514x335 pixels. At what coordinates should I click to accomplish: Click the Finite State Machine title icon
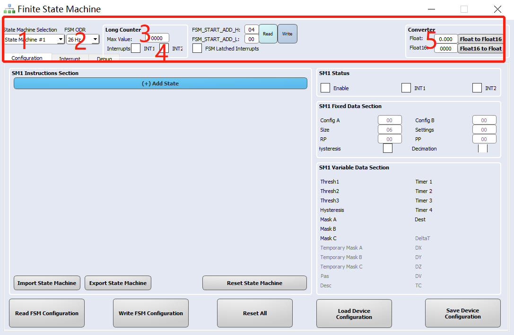pyautogui.click(x=9, y=9)
